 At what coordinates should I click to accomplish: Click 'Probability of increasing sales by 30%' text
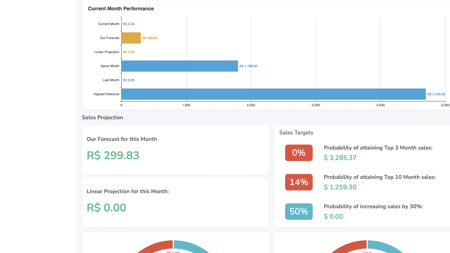(373, 206)
